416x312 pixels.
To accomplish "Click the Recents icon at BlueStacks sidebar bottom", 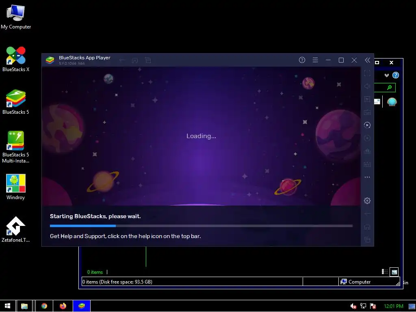I will pyautogui.click(x=367, y=240).
